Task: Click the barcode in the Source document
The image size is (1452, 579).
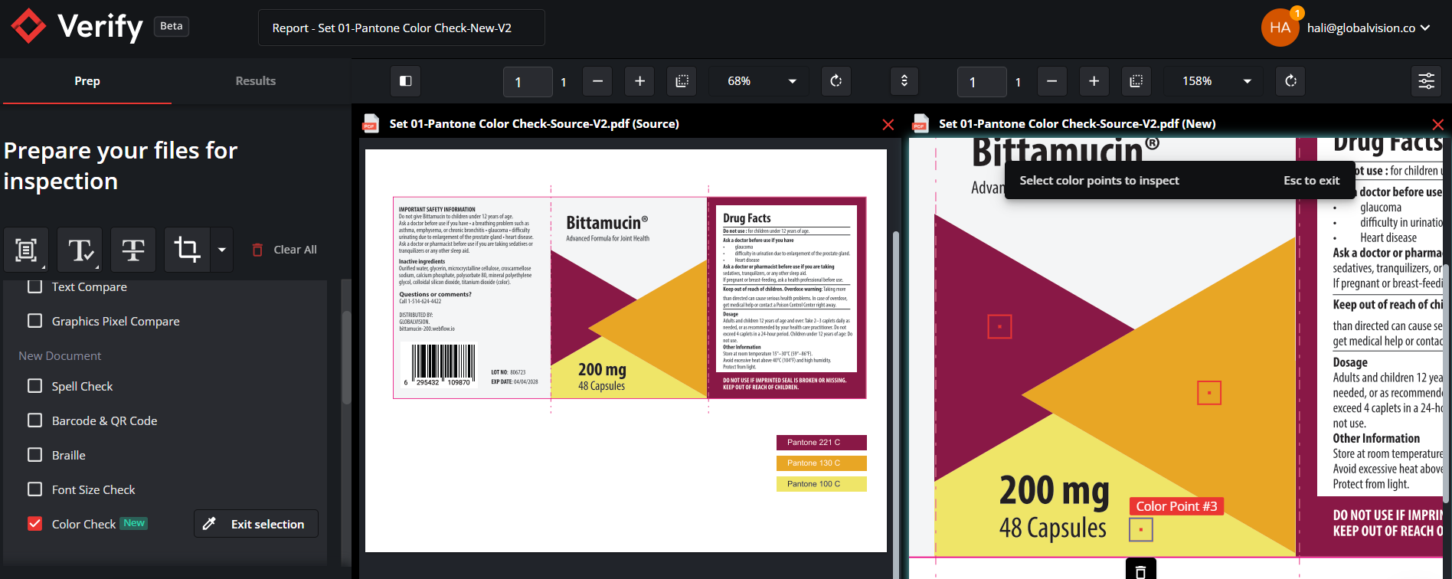Action: pos(440,365)
